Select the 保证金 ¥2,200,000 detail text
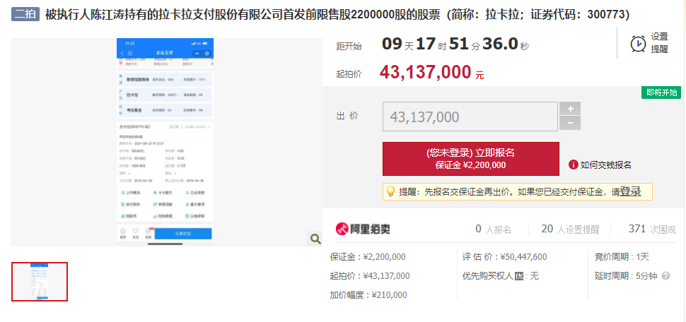 click(368, 257)
